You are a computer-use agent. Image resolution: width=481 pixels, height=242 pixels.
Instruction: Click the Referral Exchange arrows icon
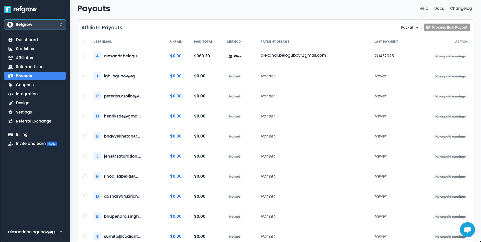click(11, 121)
